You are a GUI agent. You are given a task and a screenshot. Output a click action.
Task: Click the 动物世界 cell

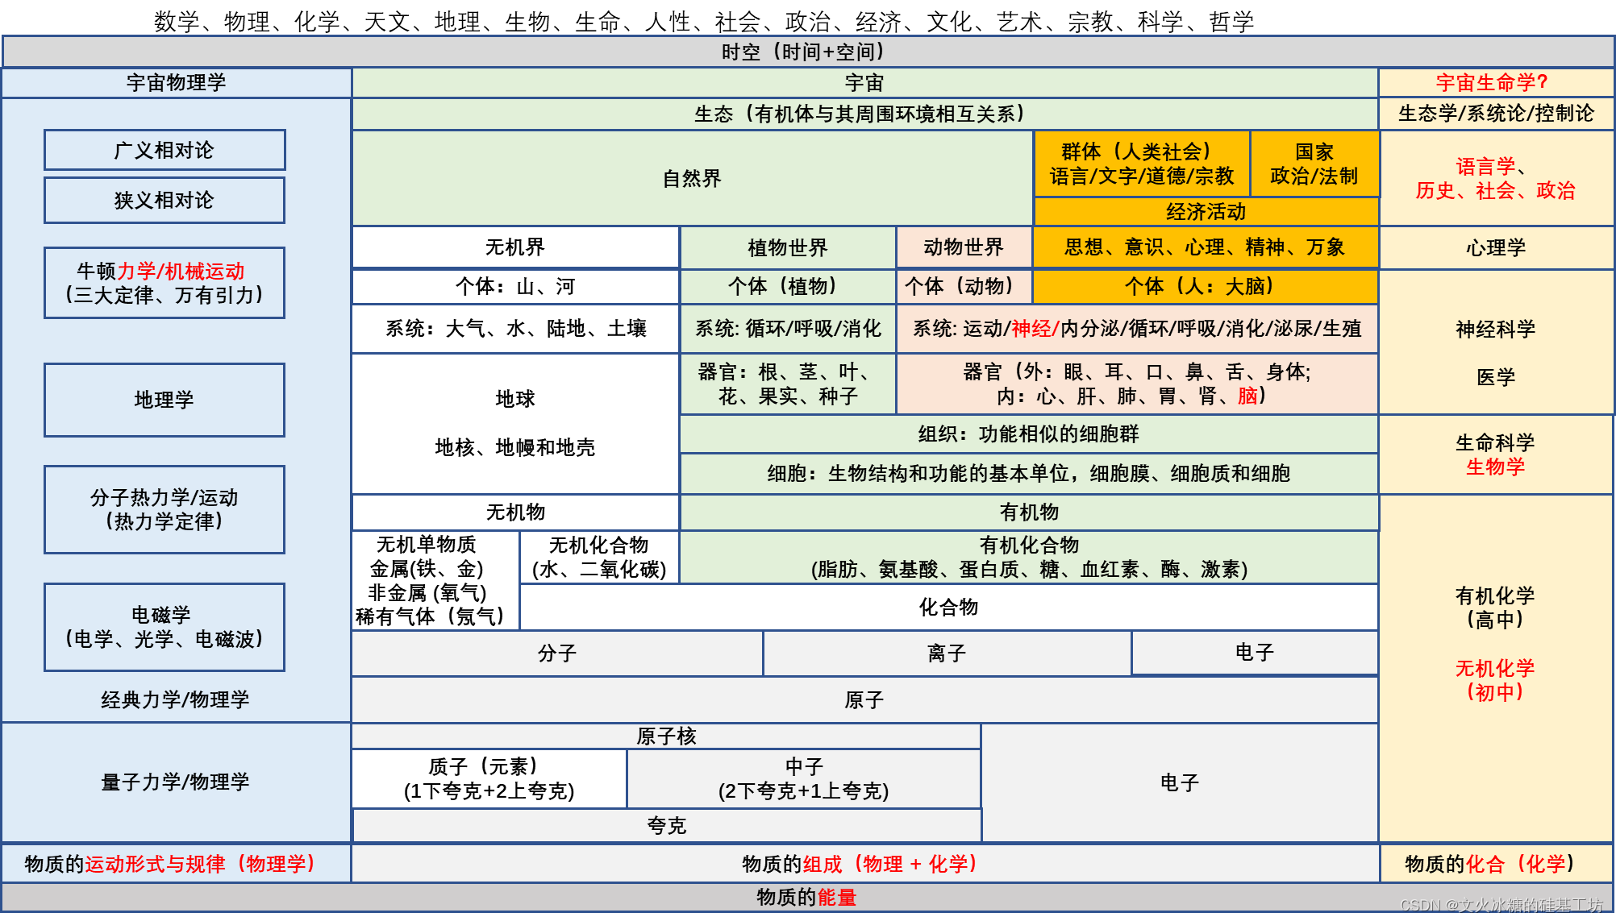pyautogui.click(x=964, y=247)
